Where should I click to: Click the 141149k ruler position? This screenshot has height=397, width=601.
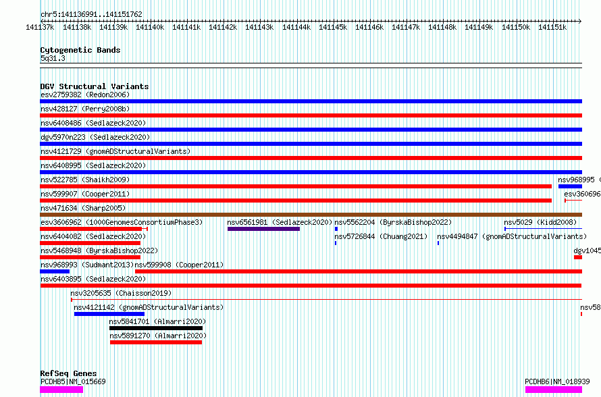point(479,27)
